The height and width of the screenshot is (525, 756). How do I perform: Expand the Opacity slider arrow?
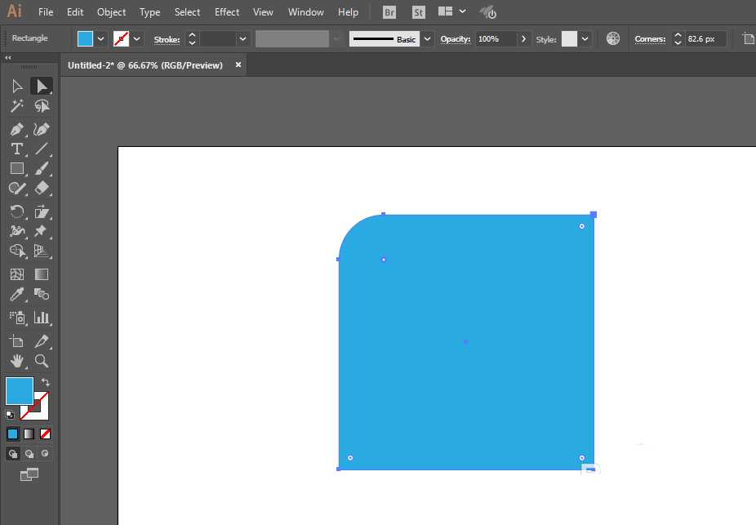pos(523,38)
